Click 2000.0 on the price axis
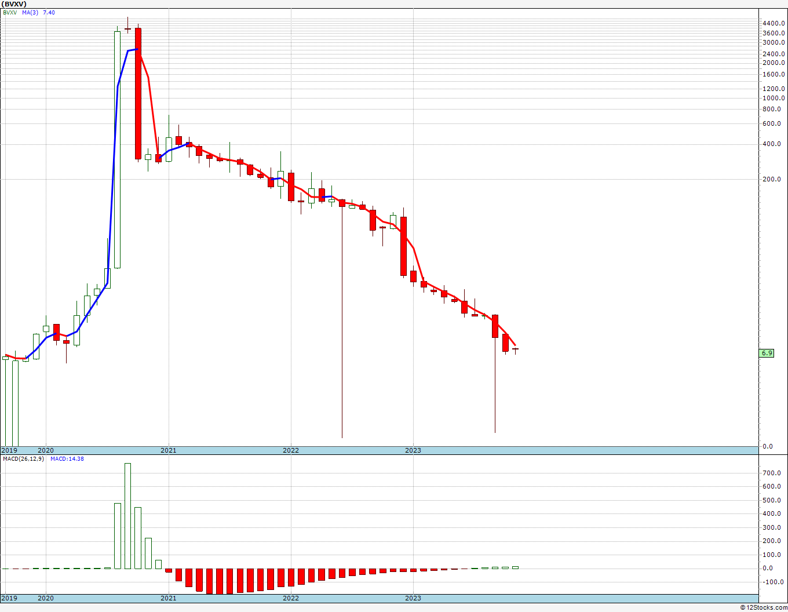This screenshot has width=788, height=612. [774, 63]
